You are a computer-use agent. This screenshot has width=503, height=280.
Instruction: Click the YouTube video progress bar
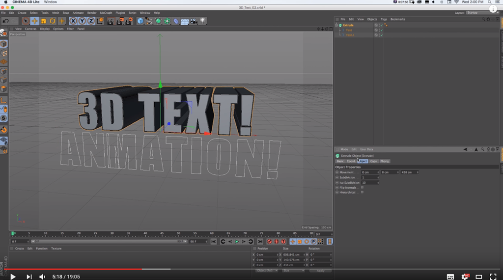coord(251,269)
